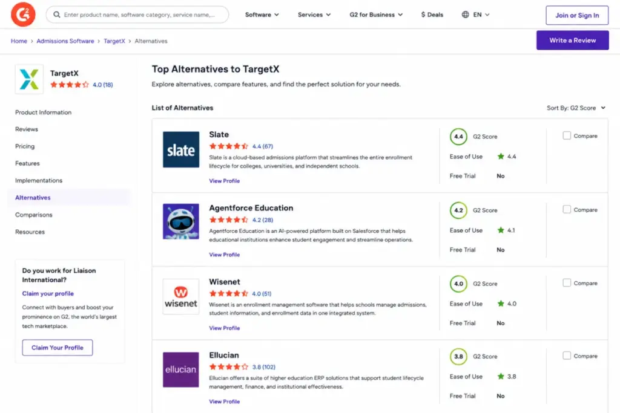Viewport: 620px width, 413px height.
Task: Click Wisenet G2 Score circle 4.0
Action: (458, 284)
